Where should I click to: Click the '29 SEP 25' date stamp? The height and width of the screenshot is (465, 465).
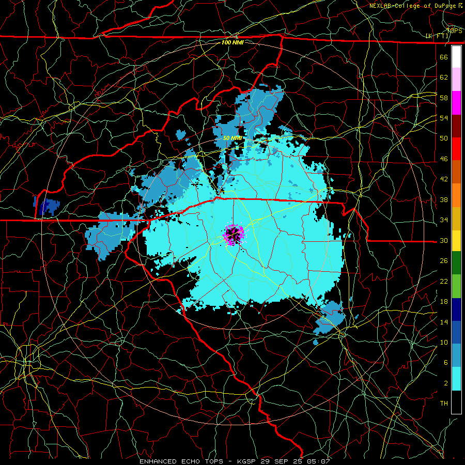(x=282, y=461)
